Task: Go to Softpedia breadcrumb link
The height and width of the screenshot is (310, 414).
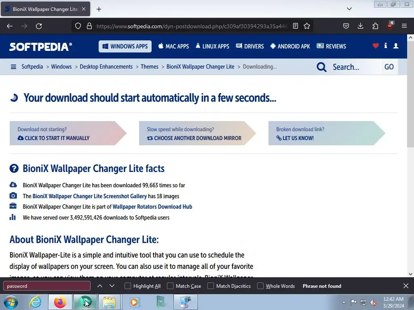Action: pos(32,67)
